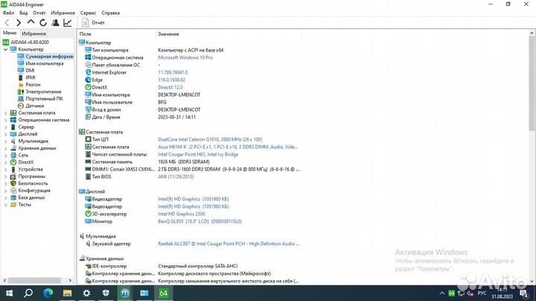The image size is (536, 301).
Task: Switch to the Меню tab
Action: pos(10,33)
